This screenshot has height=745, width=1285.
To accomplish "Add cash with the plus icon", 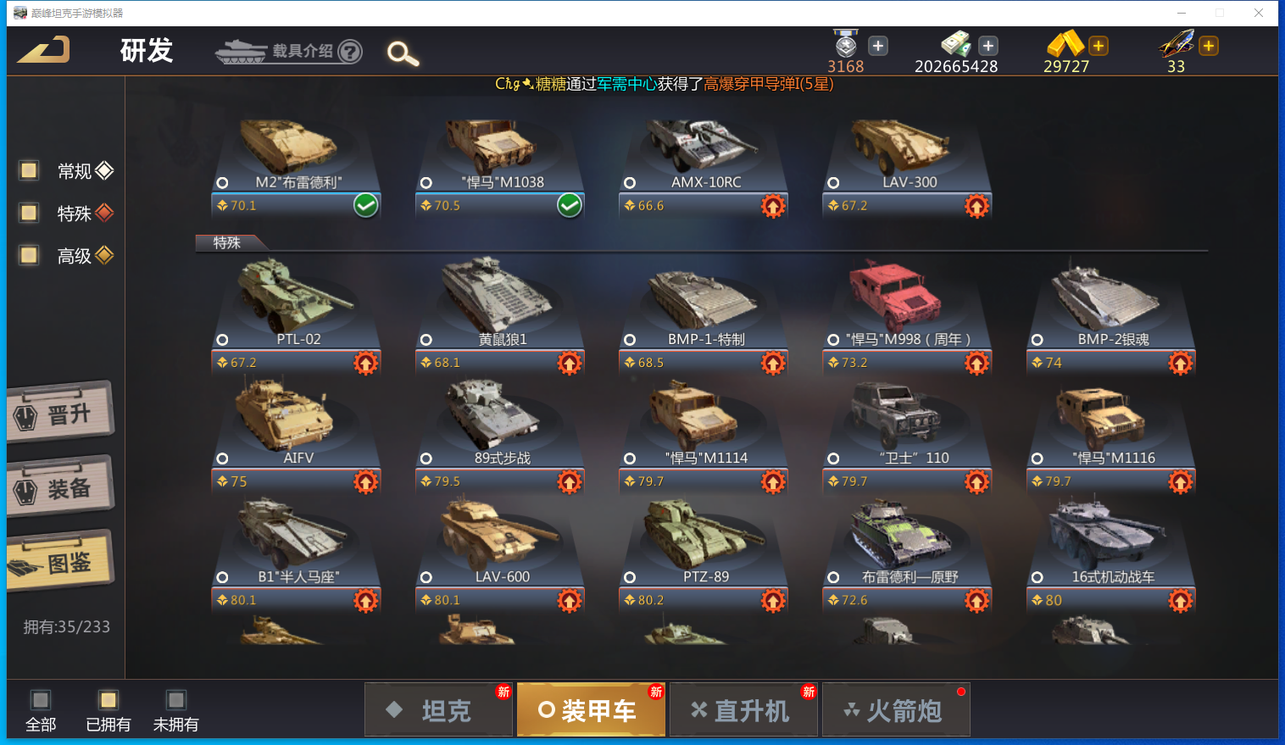I will pos(988,46).
